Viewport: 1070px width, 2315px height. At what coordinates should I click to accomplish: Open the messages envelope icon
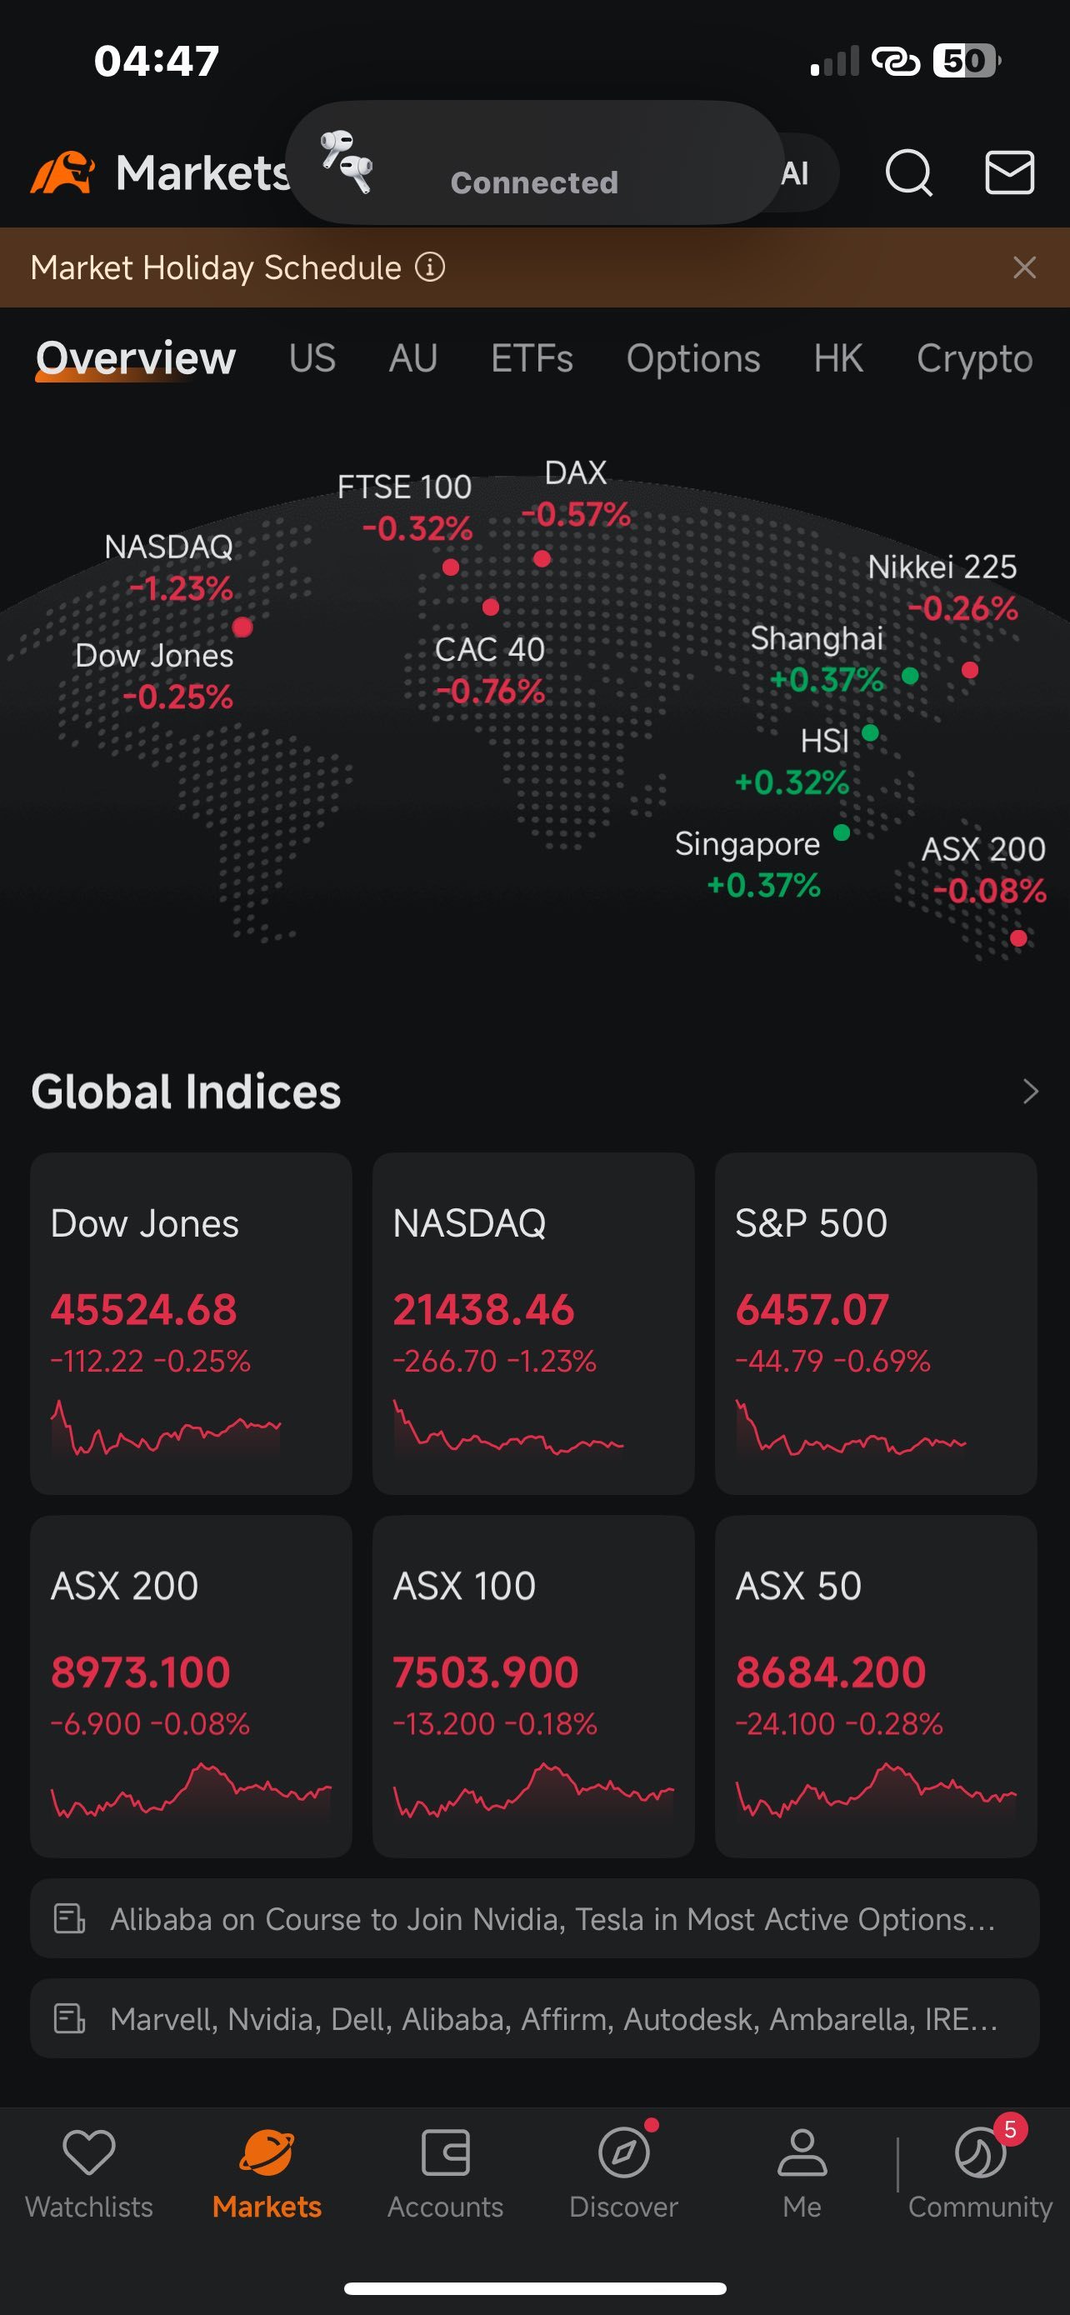click(1010, 172)
